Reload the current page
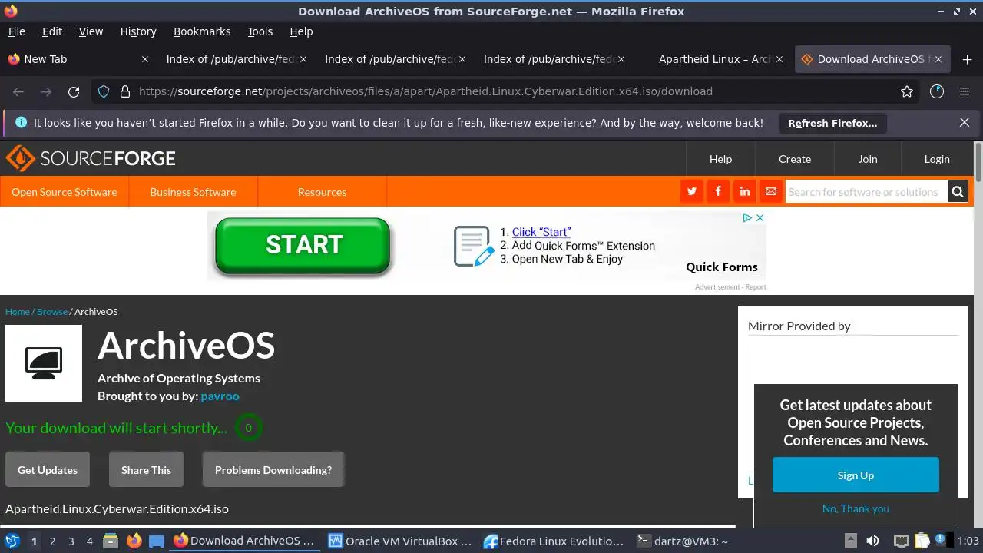The image size is (983, 553). click(74, 91)
